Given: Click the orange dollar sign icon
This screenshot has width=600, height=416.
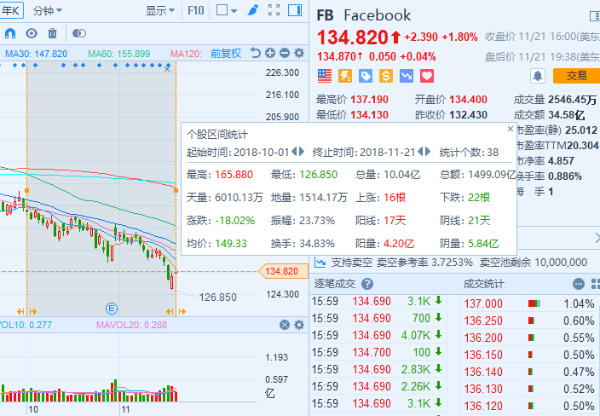Looking at the screenshot, I should pyautogui.click(x=386, y=76).
